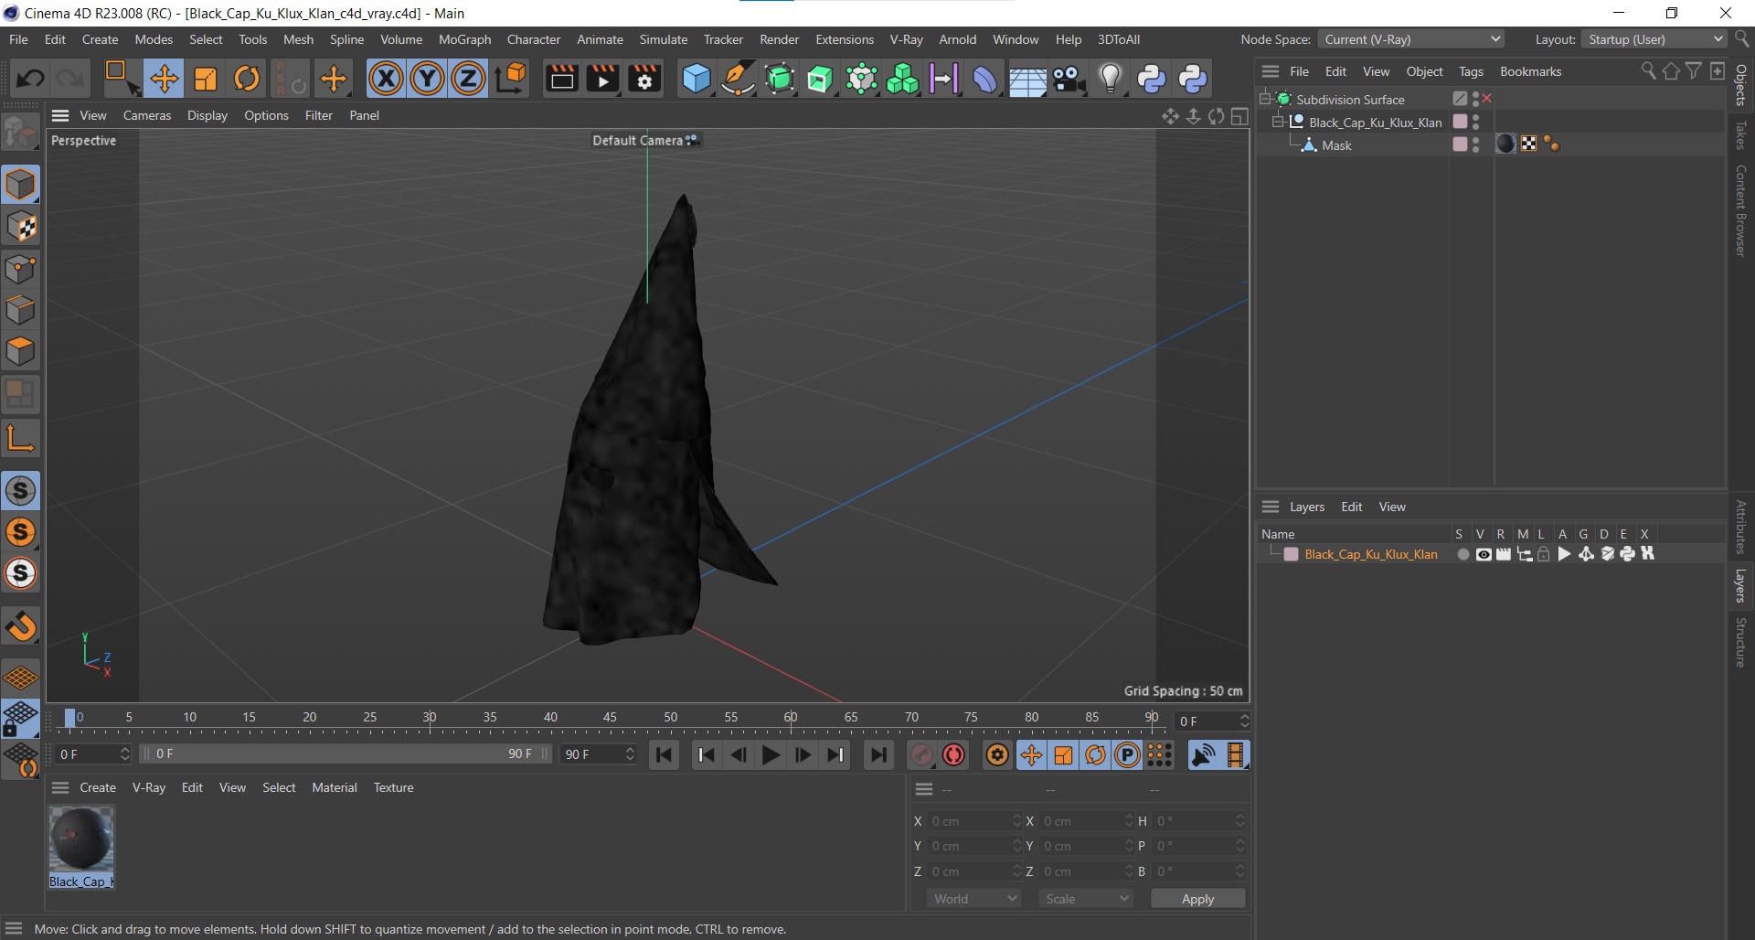Open the MoGraph menu
This screenshot has height=940, width=1755.
pos(464,39)
